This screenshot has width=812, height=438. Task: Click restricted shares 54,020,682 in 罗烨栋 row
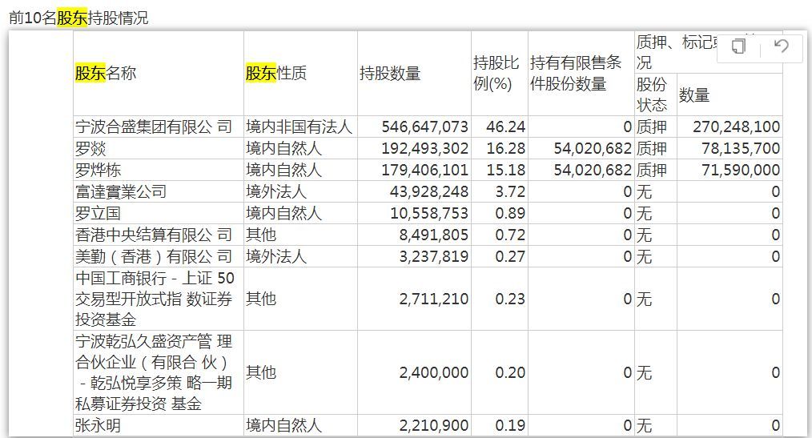click(593, 171)
